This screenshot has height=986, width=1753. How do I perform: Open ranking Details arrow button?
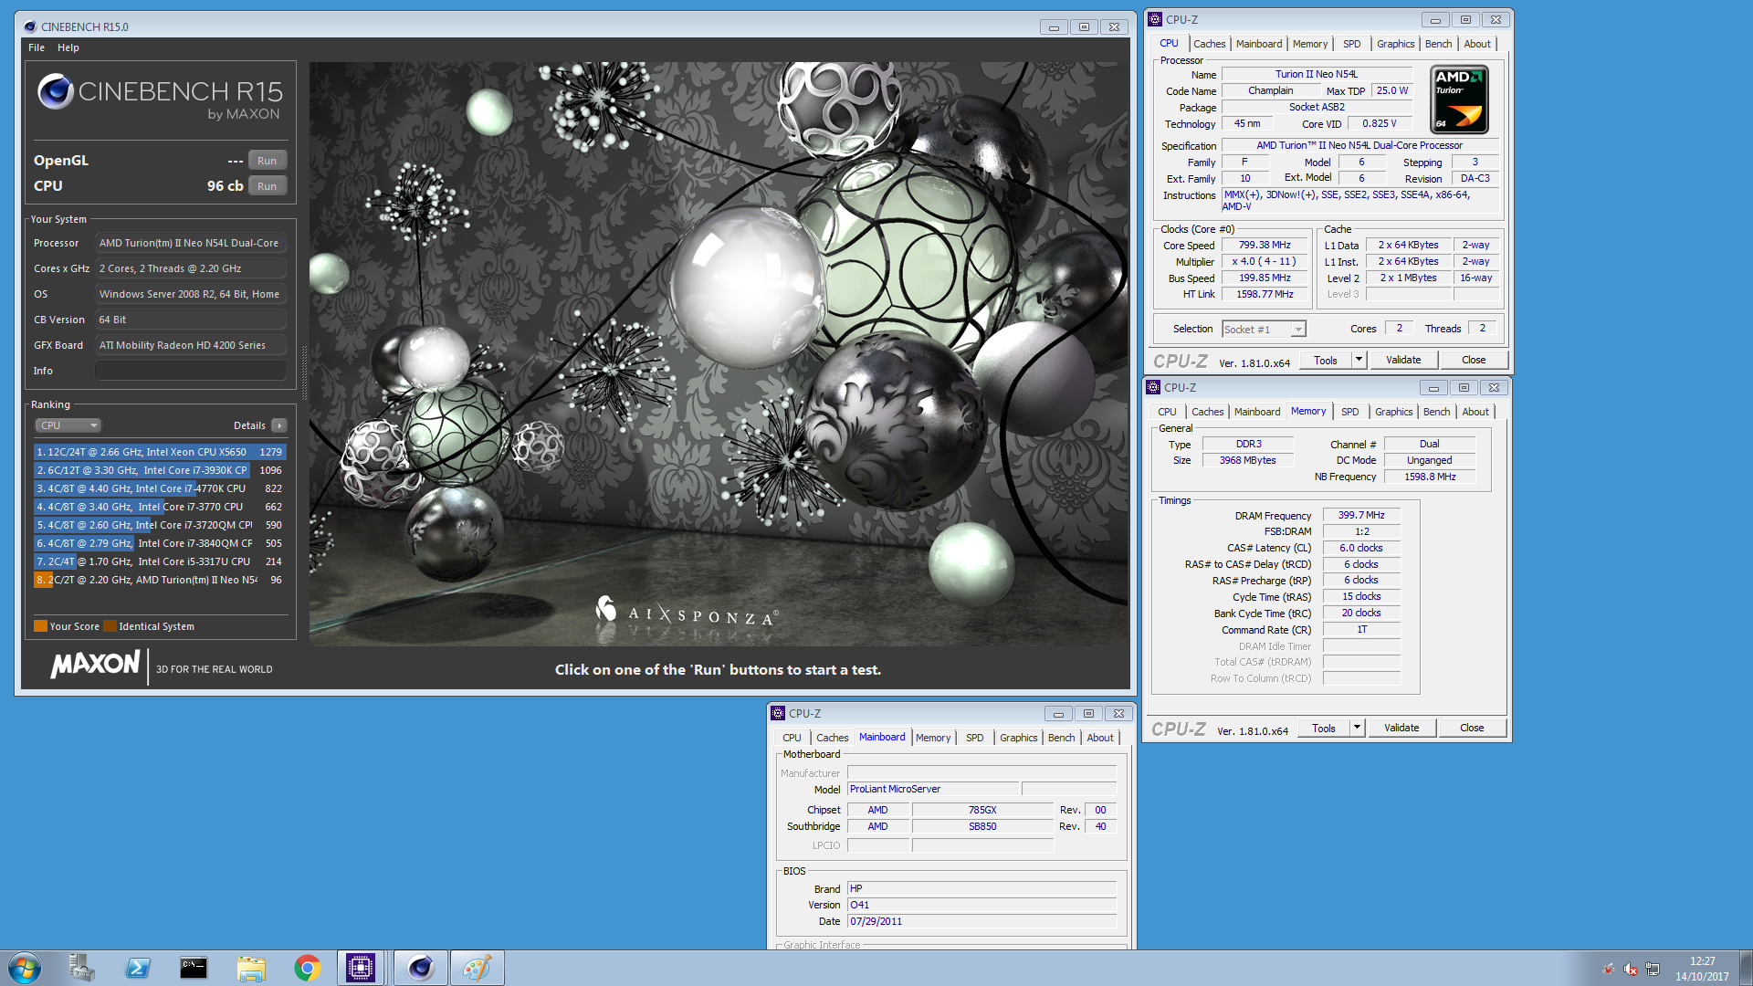coord(279,425)
